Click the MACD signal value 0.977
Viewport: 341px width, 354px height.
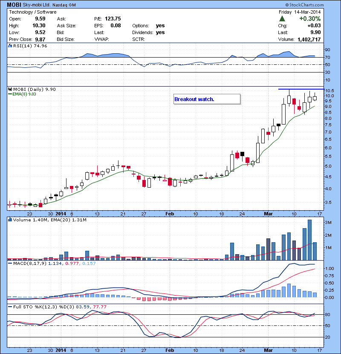[x=72, y=263]
